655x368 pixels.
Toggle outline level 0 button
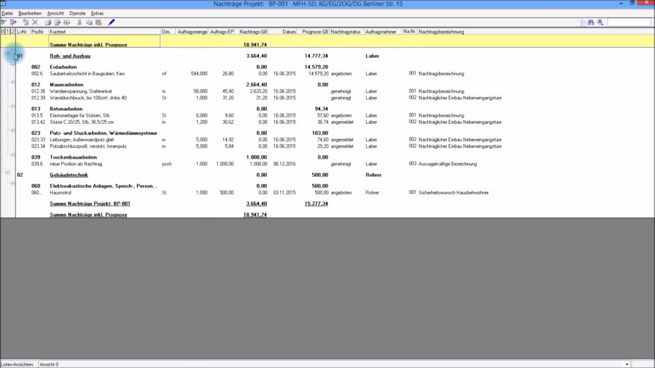2,32
